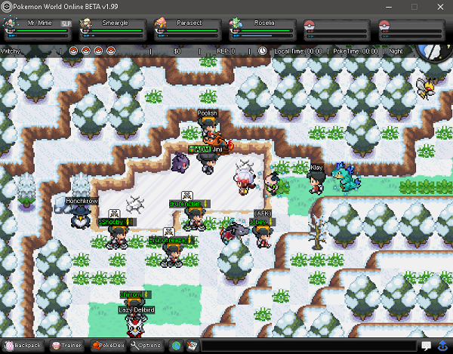Click the Lazy Delibird name label
Screen dimensions: 453x354
(x=137, y=309)
